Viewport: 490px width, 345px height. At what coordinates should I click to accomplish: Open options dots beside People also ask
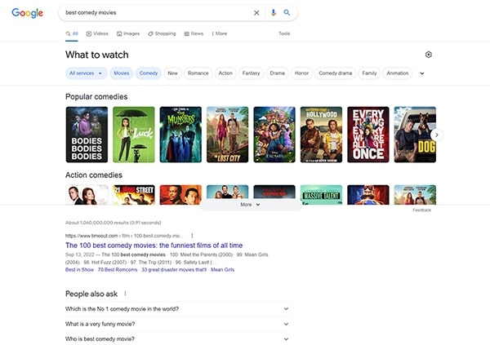pyautogui.click(x=125, y=294)
